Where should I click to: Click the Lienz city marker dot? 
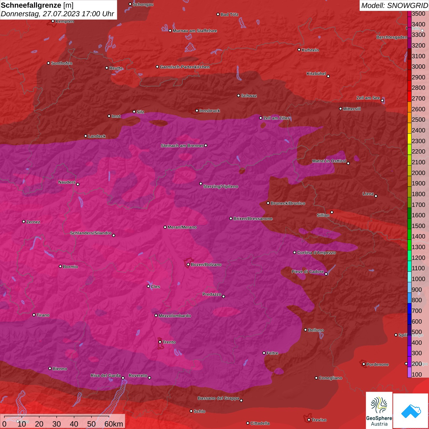(376, 196)
